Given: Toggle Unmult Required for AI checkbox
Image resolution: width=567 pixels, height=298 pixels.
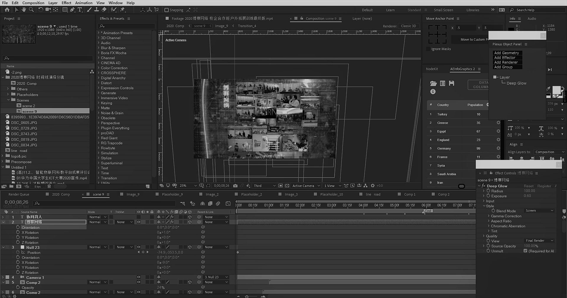Looking at the screenshot, I should point(525,251).
